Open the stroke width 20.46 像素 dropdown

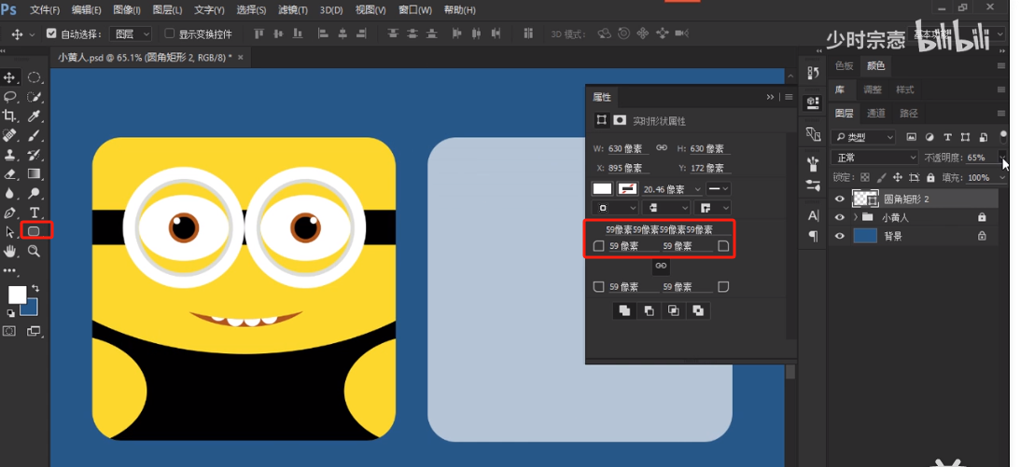pyautogui.click(x=698, y=189)
